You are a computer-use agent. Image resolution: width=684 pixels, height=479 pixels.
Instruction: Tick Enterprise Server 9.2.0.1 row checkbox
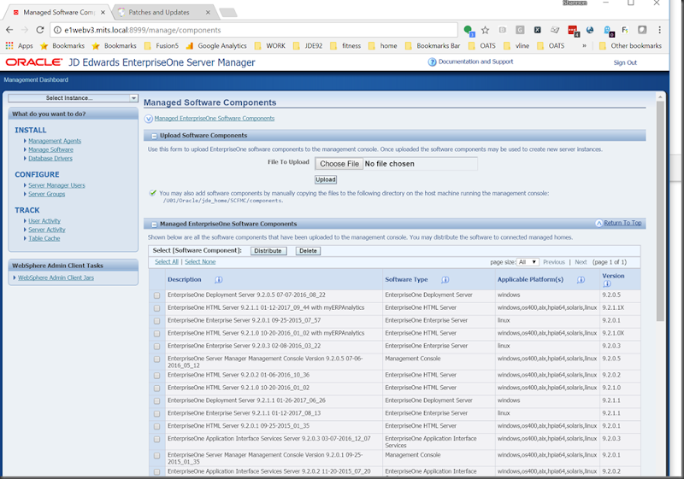coord(156,320)
